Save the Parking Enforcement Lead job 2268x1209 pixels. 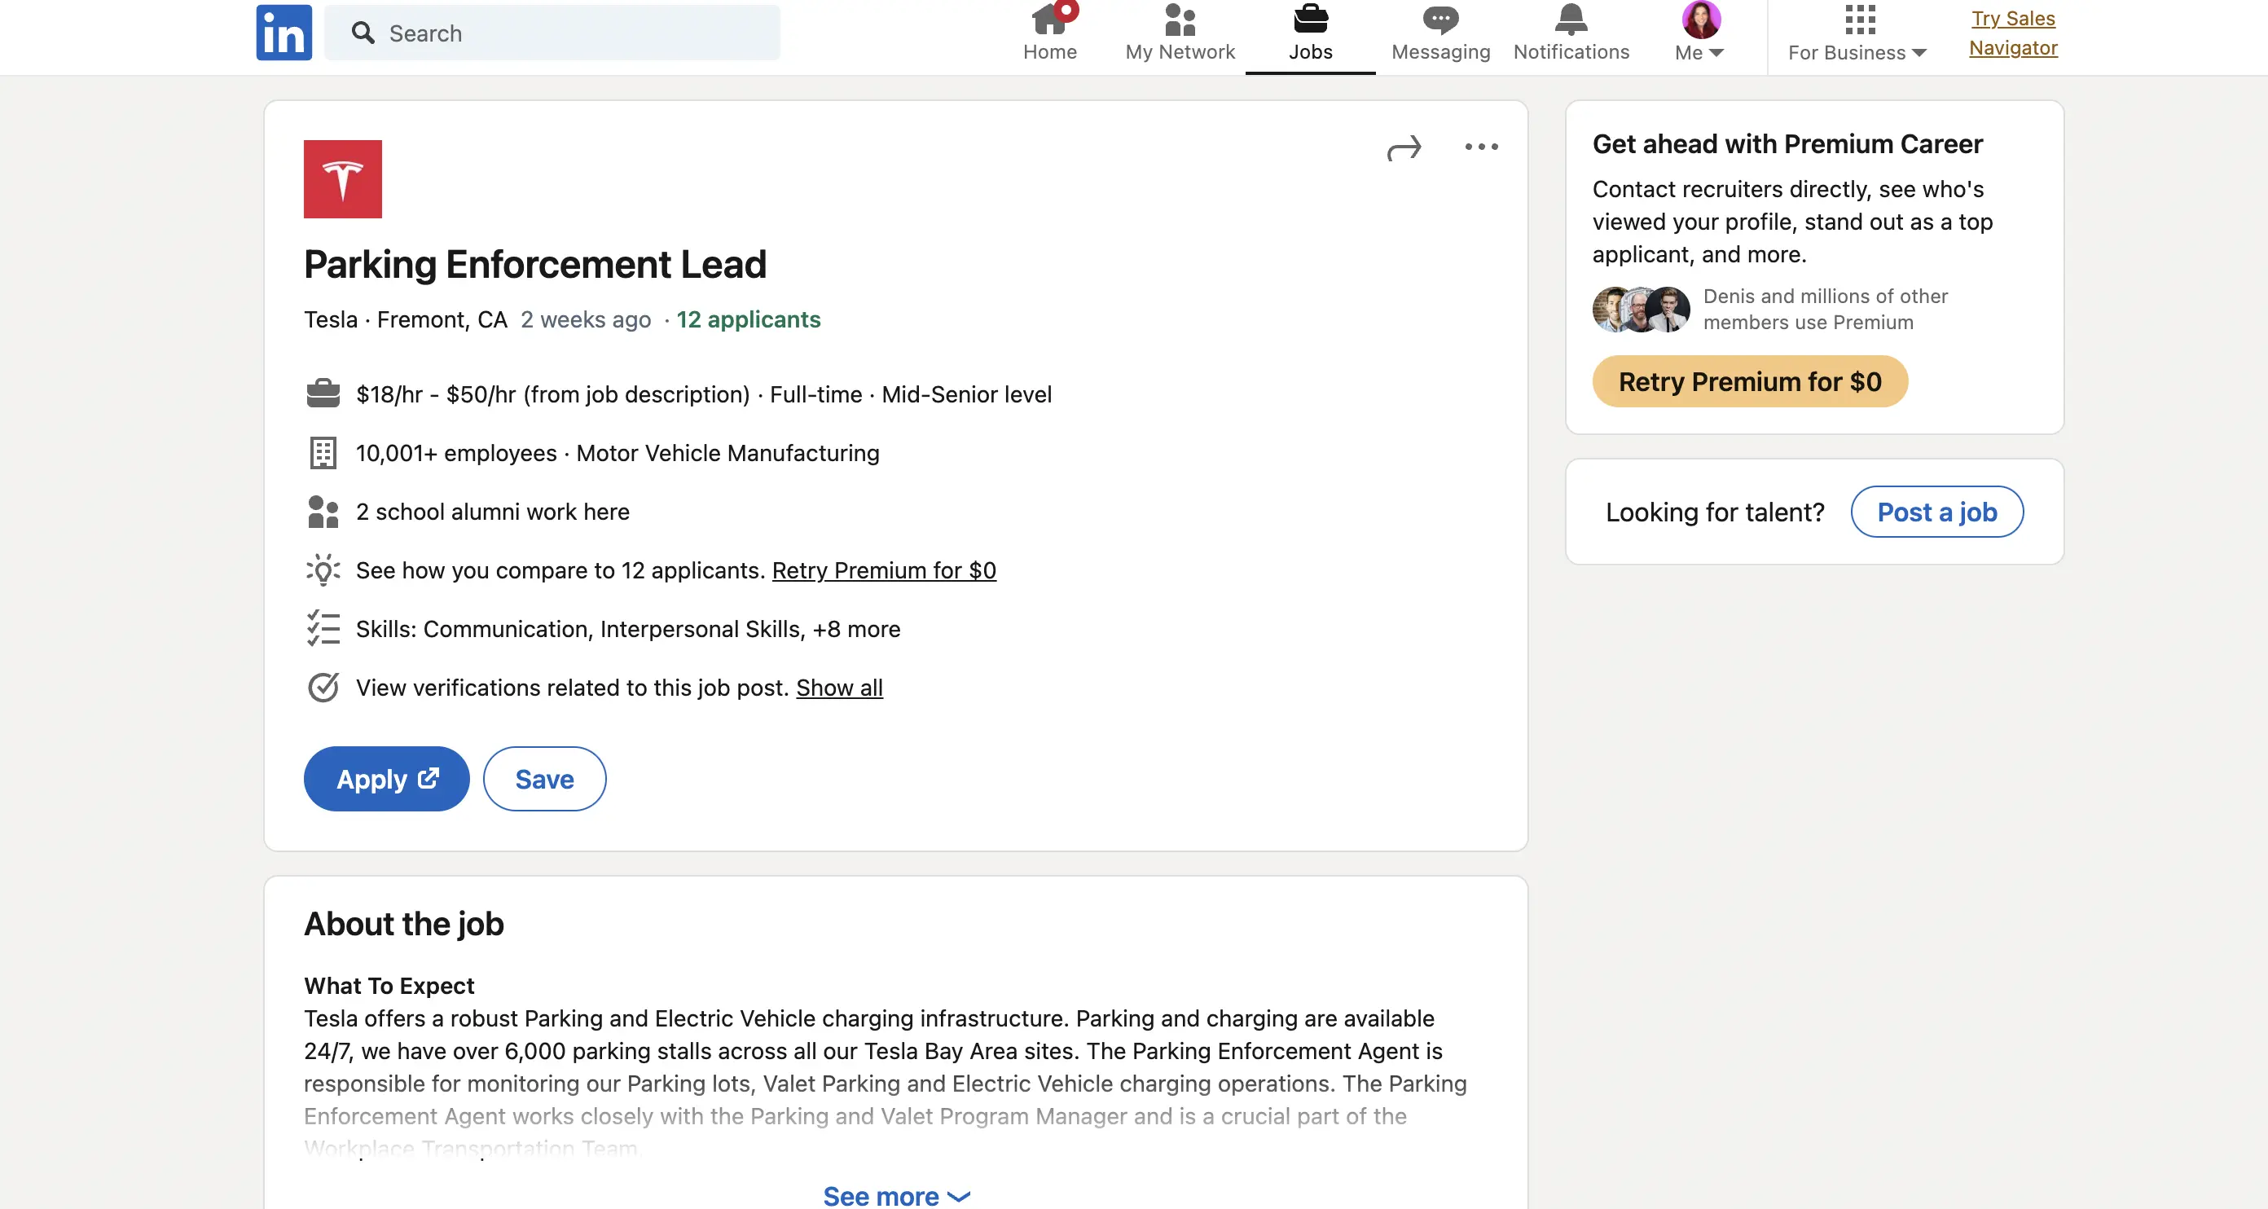[544, 780]
